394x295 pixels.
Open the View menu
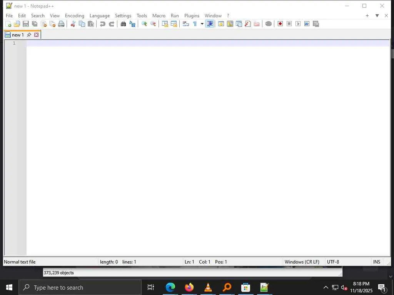(x=55, y=15)
